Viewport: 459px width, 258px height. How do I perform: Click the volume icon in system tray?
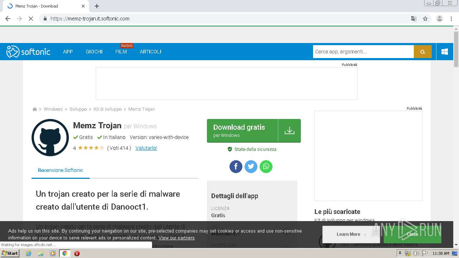click(x=416, y=253)
